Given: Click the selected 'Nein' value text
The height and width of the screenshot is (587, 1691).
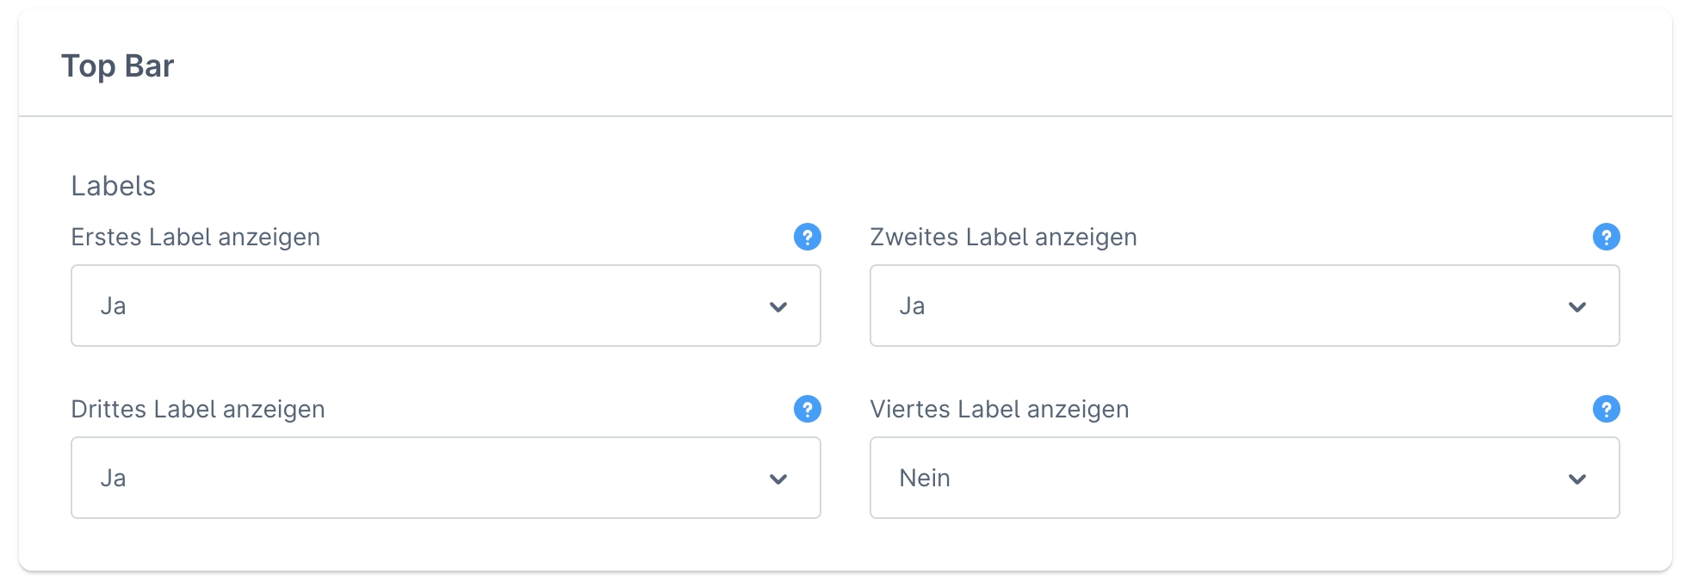Looking at the screenshot, I should pyautogui.click(x=925, y=478).
